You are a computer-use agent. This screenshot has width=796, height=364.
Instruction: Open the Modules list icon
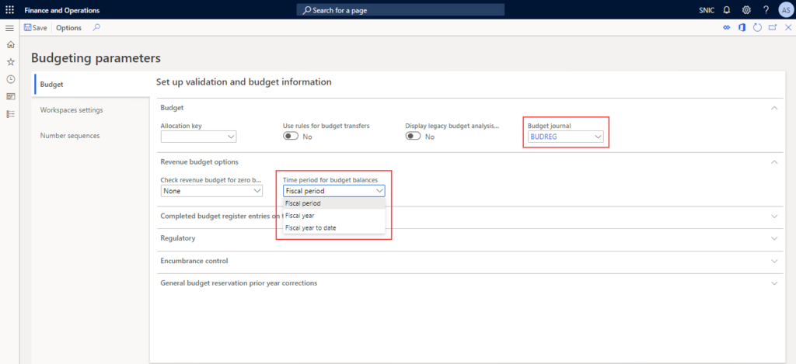click(x=10, y=114)
